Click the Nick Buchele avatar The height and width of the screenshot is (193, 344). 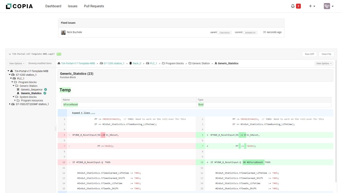63,32
